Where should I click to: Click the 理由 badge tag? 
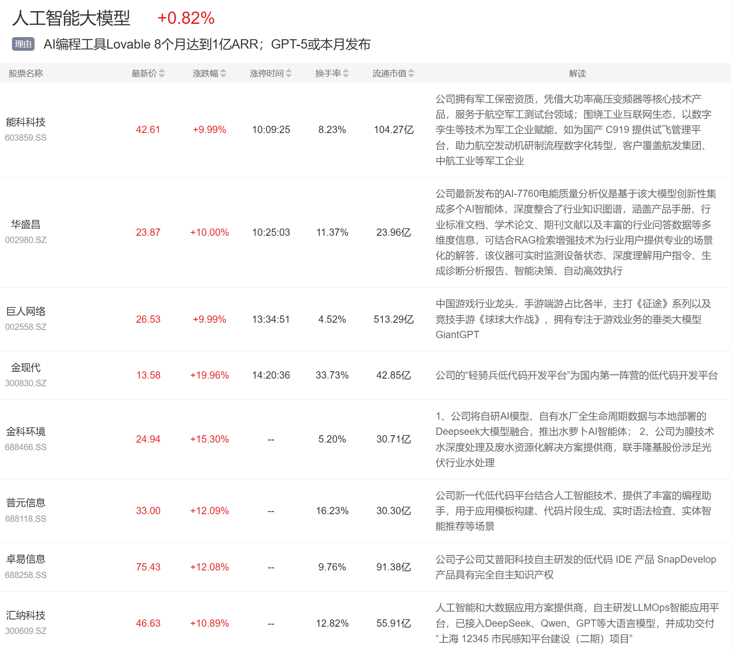click(23, 44)
